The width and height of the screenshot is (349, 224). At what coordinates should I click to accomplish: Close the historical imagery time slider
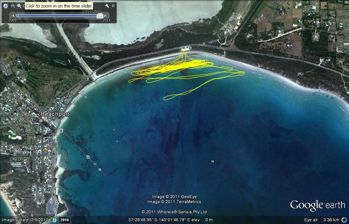click(x=113, y=6)
